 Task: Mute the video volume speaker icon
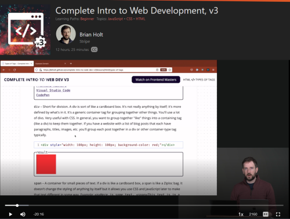point(23,214)
